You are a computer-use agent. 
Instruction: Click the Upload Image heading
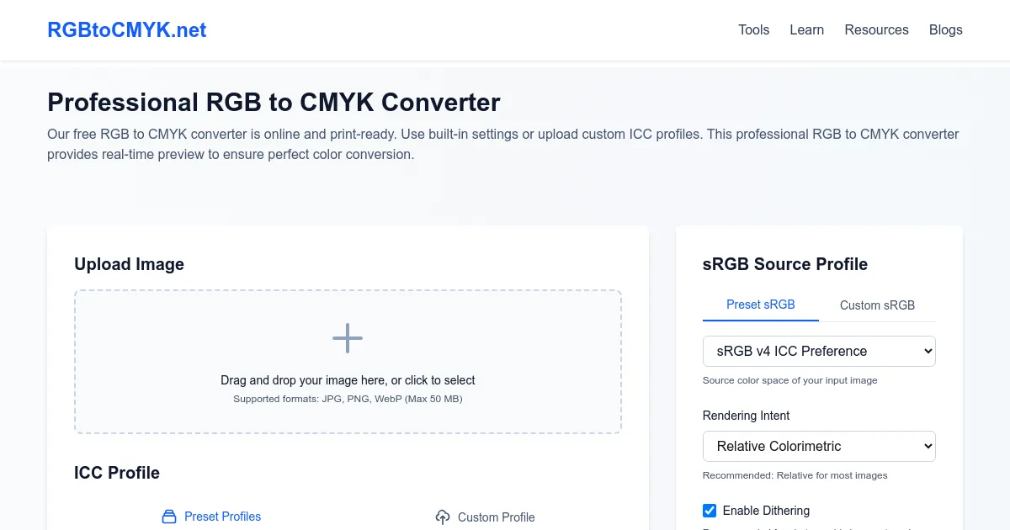pyautogui.click(x=129, y=264)
